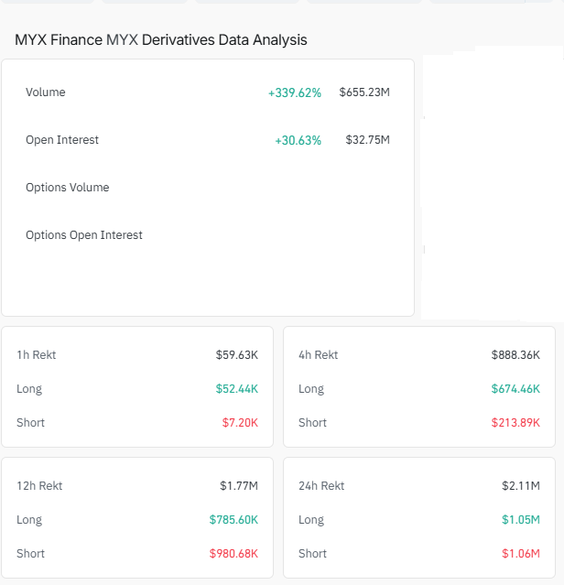Select the Open Interest label

point(62,140)
